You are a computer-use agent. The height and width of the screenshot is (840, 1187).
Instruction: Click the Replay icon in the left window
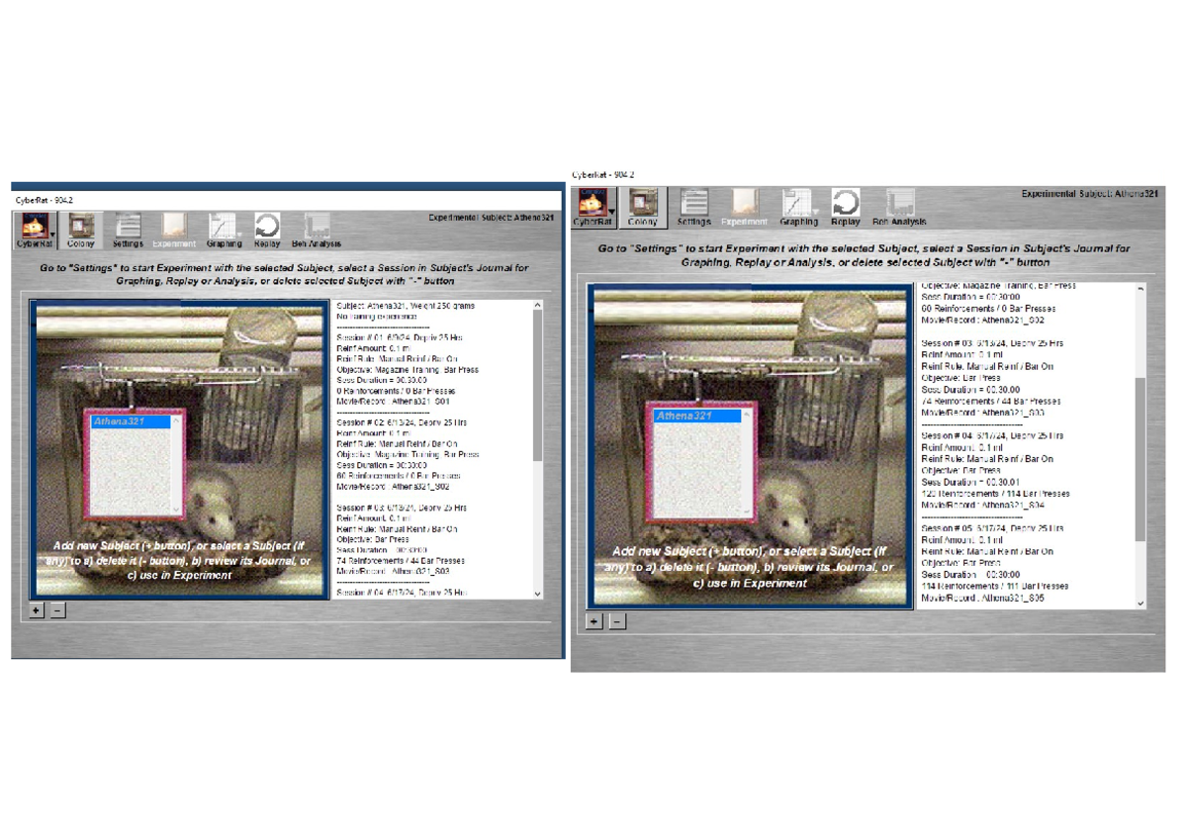267,227
